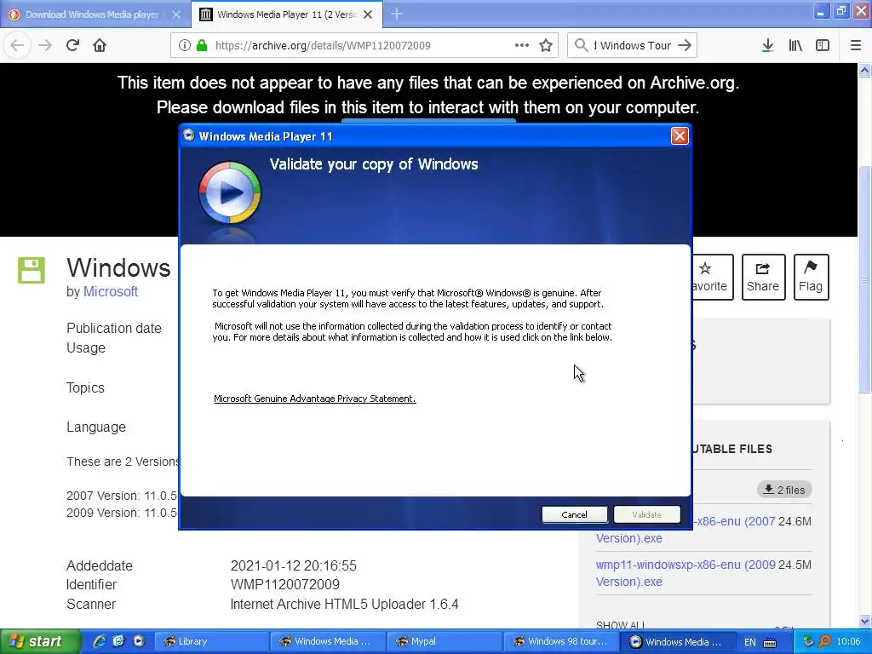Screen dimensions: 872x654
Task: Switch to Mypal taskbar window
Action: [443, 641]
